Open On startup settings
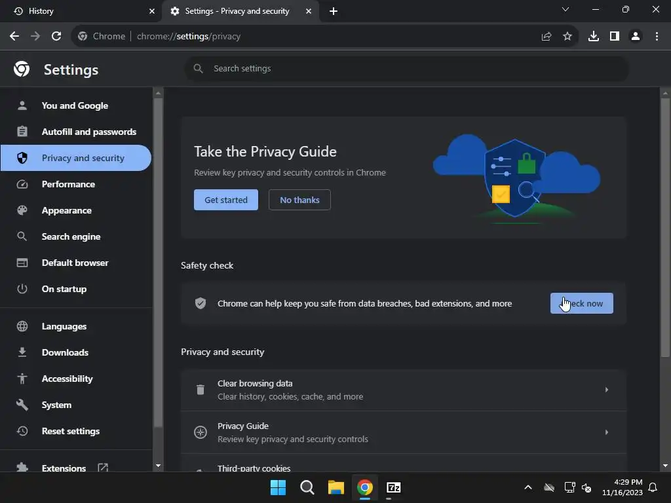This screenshot has width=671, height=503. [76, 289]
